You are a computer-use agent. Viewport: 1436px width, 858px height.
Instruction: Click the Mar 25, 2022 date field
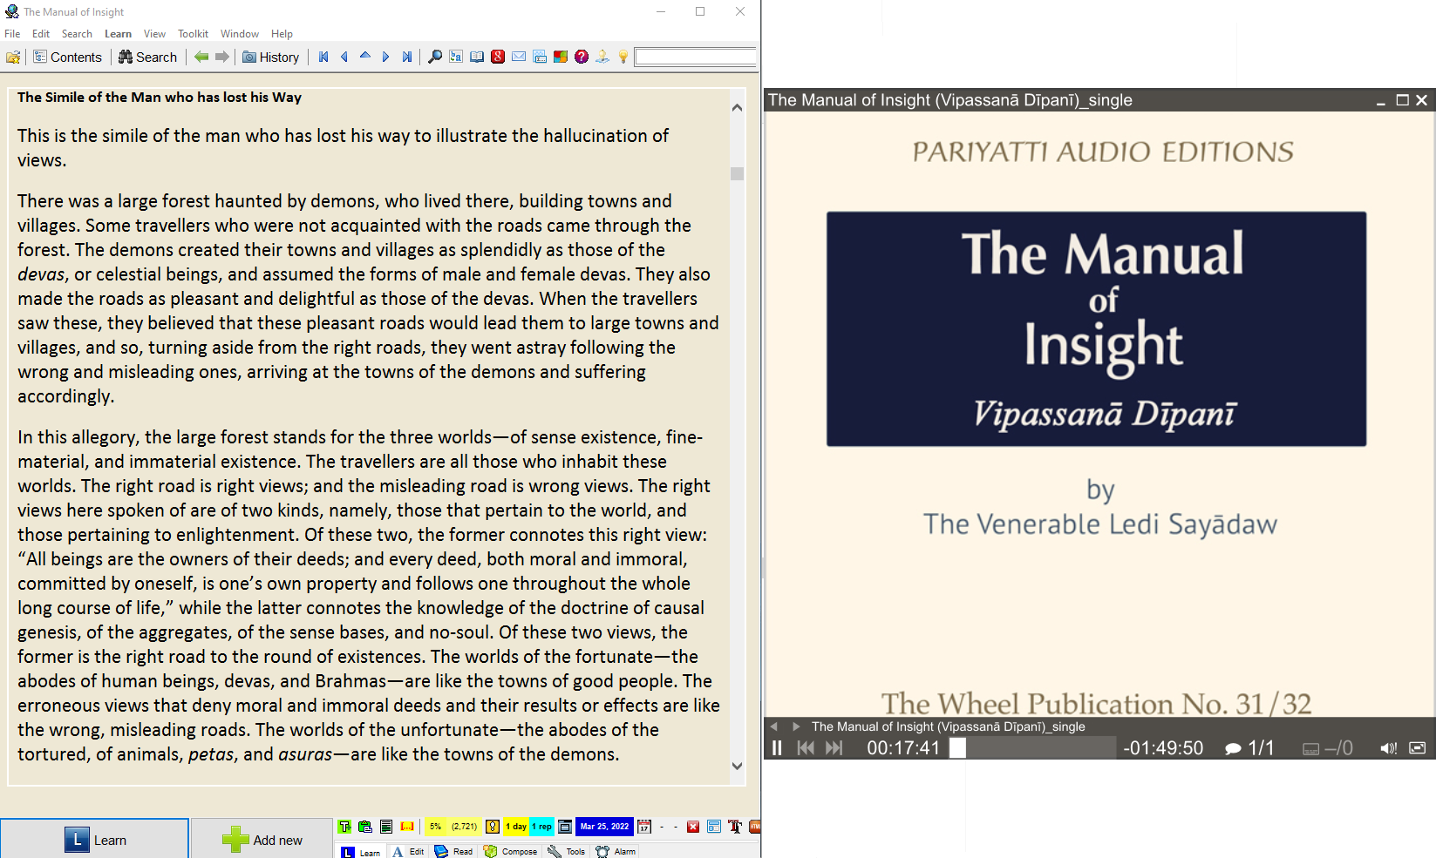(x=604, y=827)
